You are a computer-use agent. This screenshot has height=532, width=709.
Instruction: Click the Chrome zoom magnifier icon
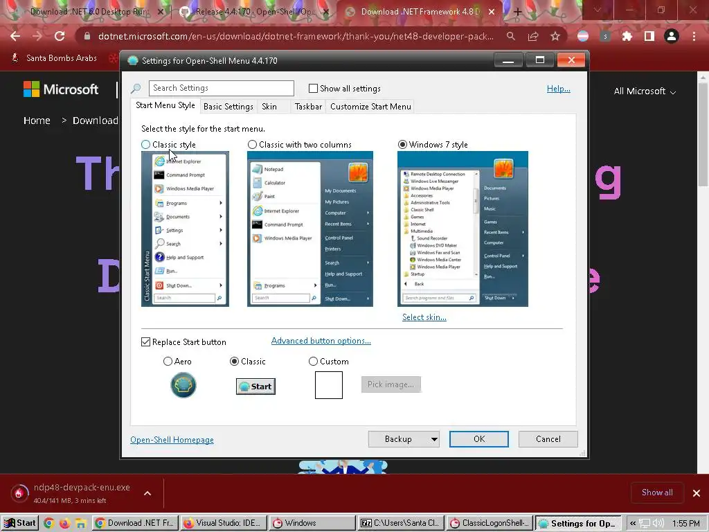(511, 36)
